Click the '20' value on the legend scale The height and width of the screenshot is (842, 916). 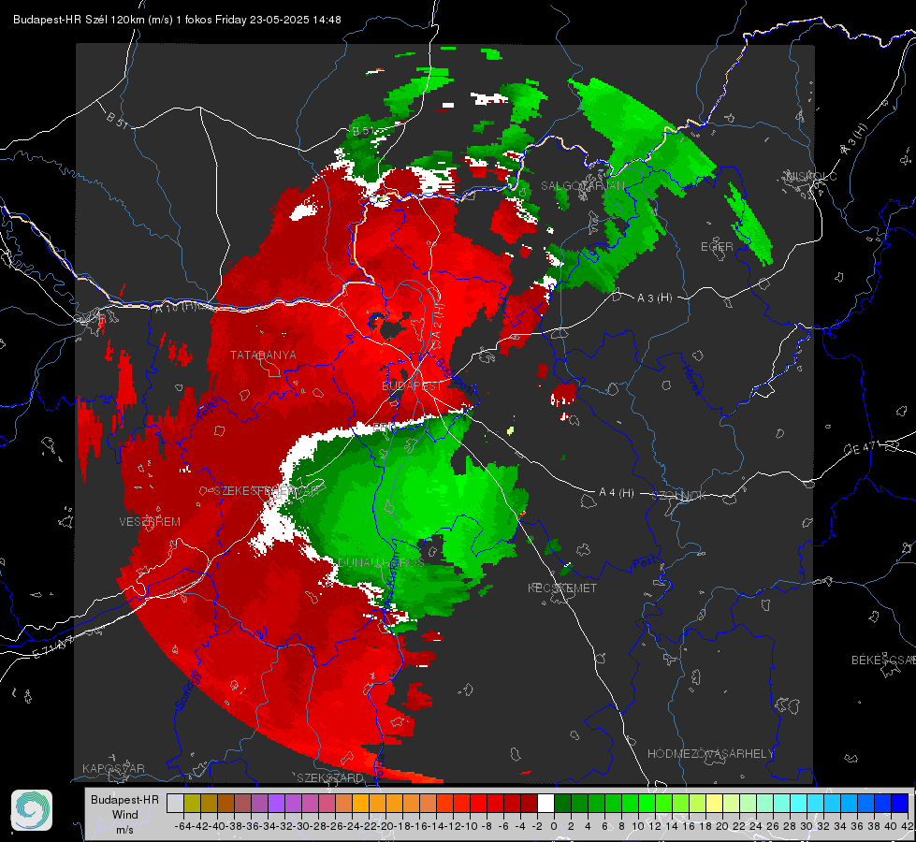tap(722, 826)
